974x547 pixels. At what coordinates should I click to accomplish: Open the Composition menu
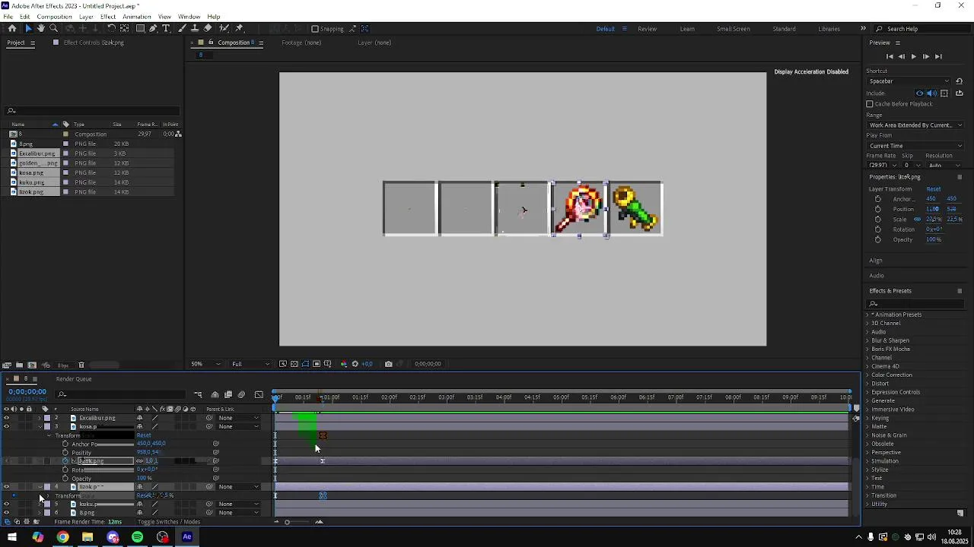click(x=54, y=17)
